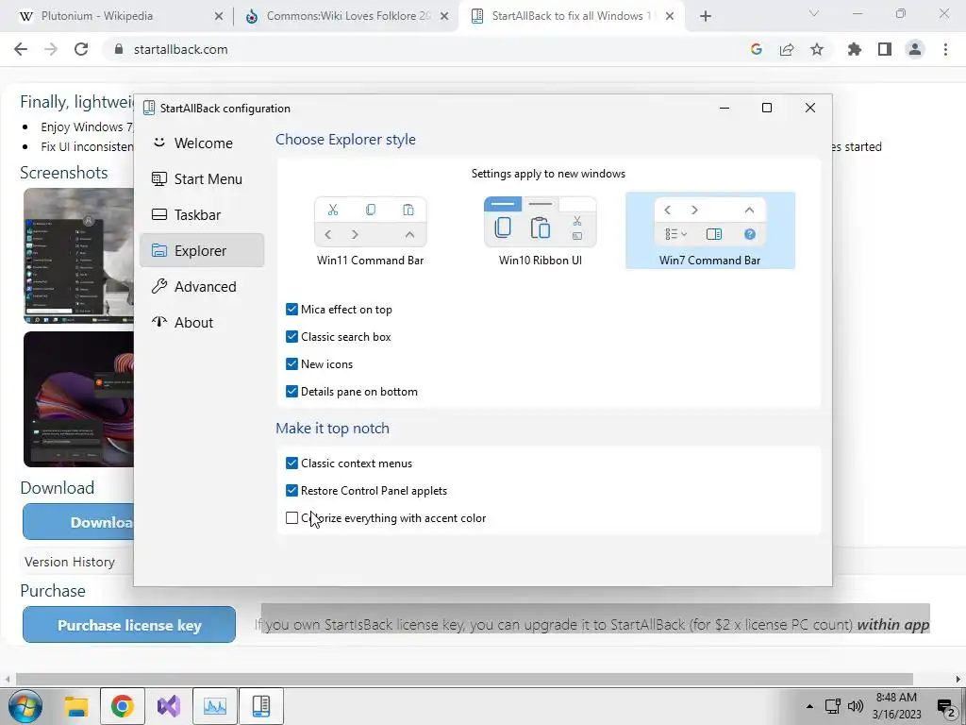Screen dimensions: 966x725
Task: Click the Google icon in address bar
Action: pos(757,49)
